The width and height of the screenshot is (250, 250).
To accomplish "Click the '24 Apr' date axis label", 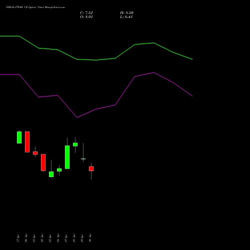I will pos(58,238).
